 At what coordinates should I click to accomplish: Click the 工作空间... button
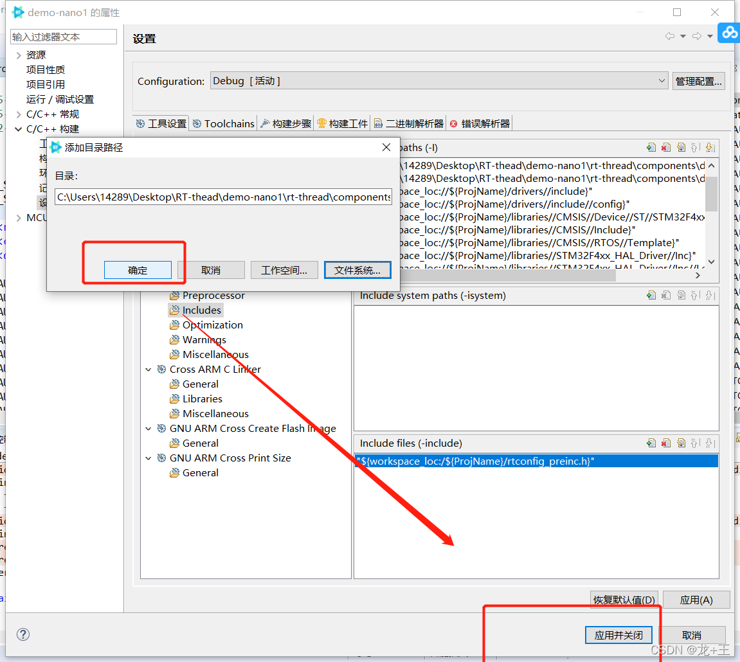pyautogui.click(x=284, y=270)
